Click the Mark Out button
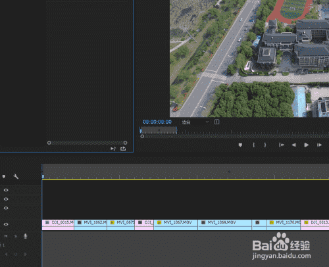Image resolution: width=329 pixels, height=267 pixels. coord(265,145)
